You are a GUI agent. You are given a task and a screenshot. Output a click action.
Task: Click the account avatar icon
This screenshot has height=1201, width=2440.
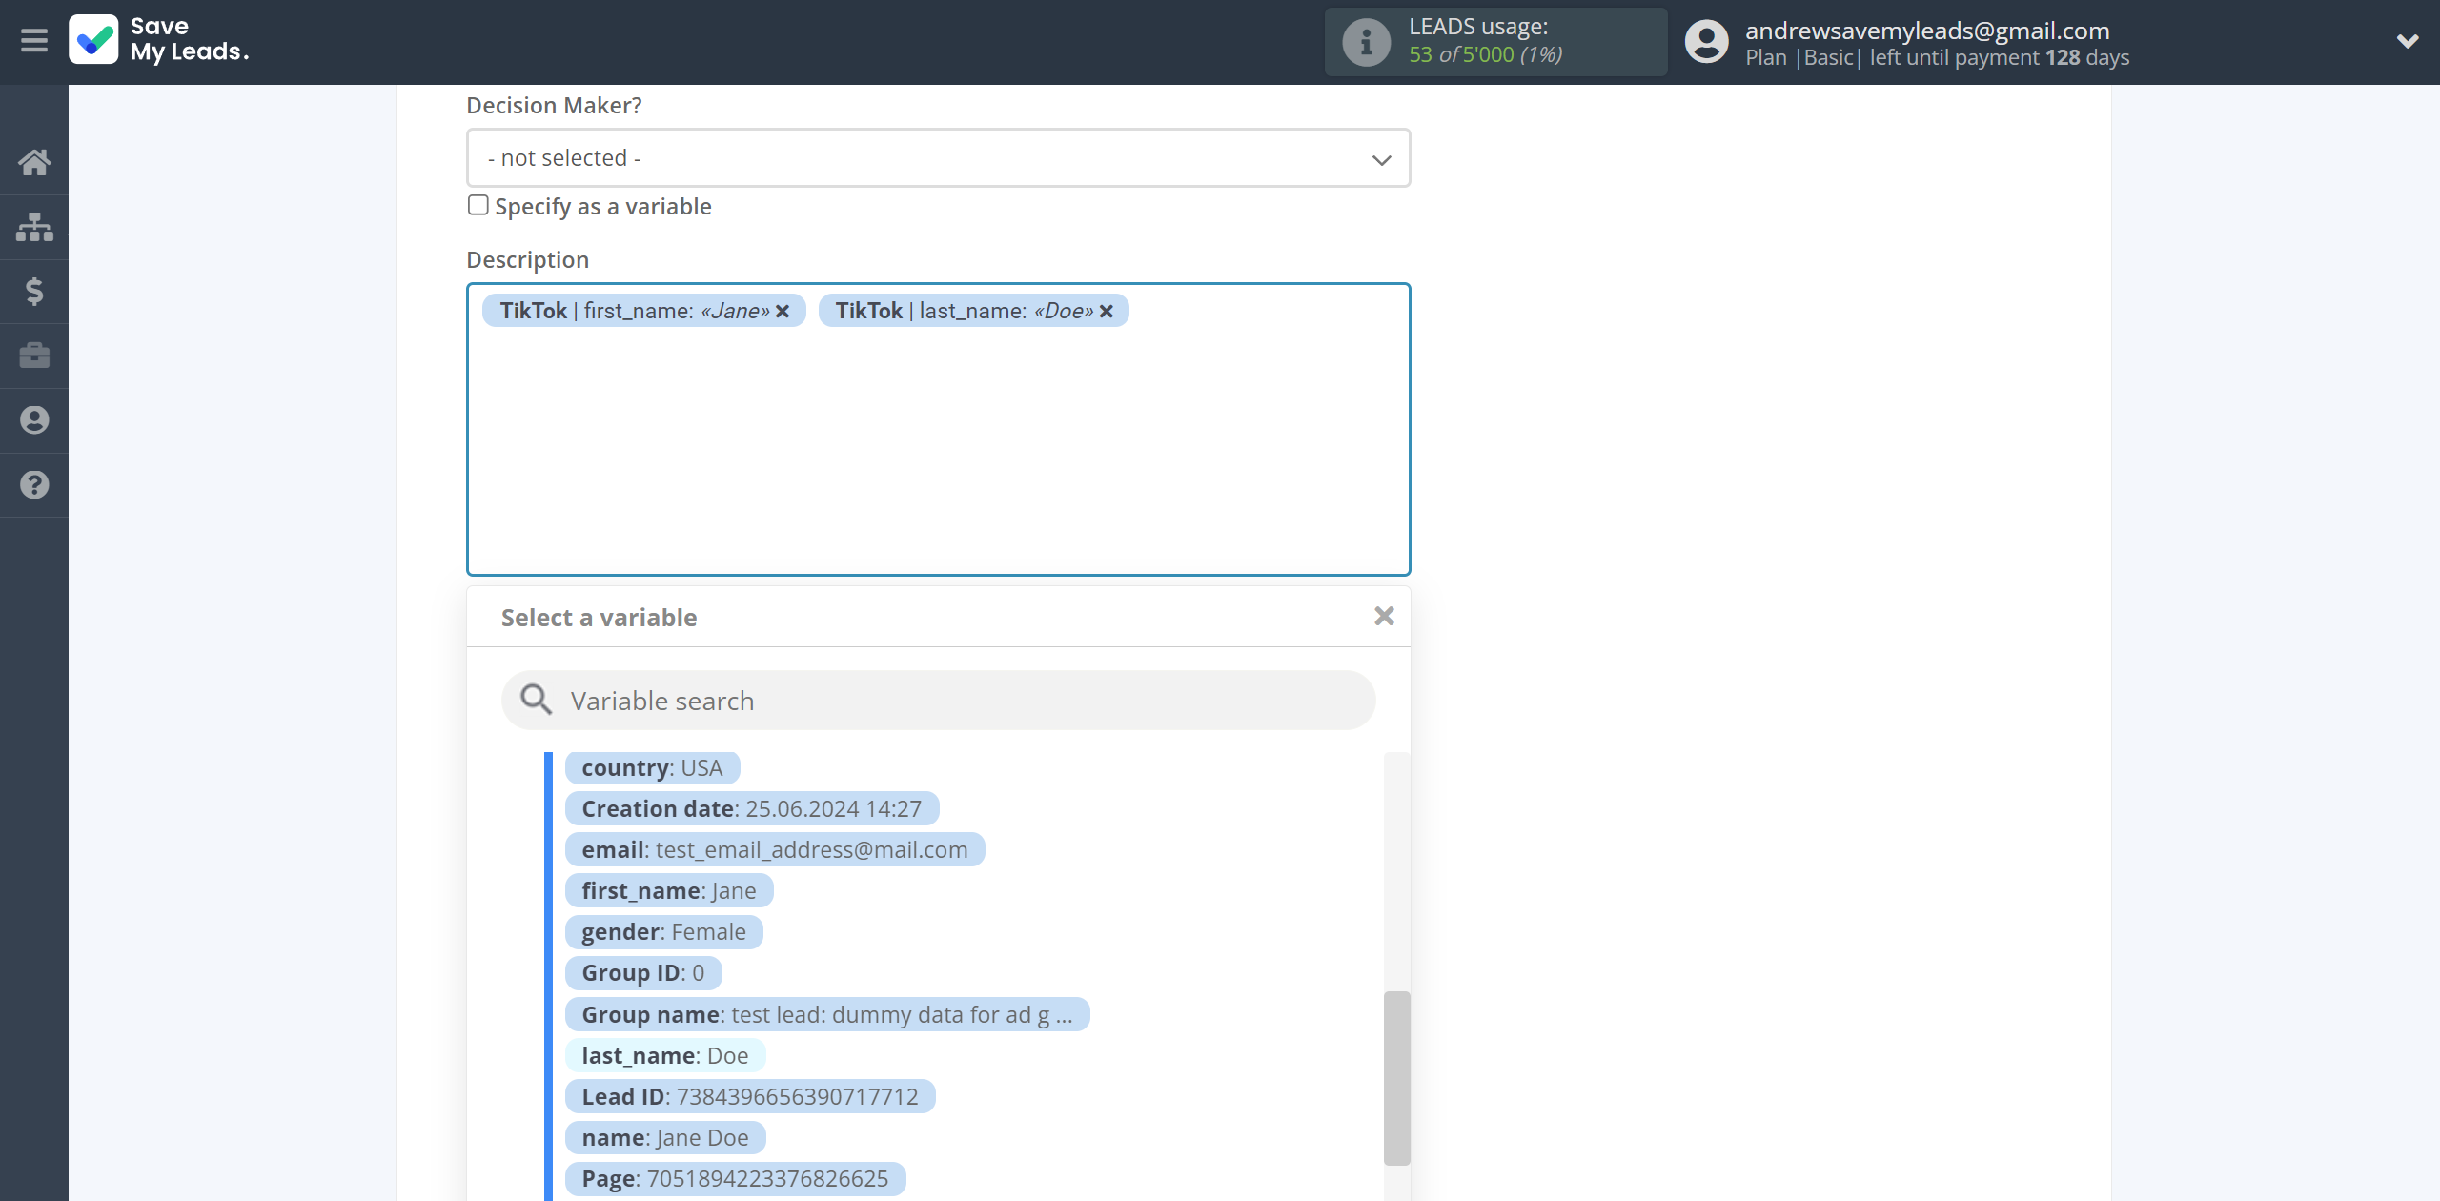[1706, 42]
